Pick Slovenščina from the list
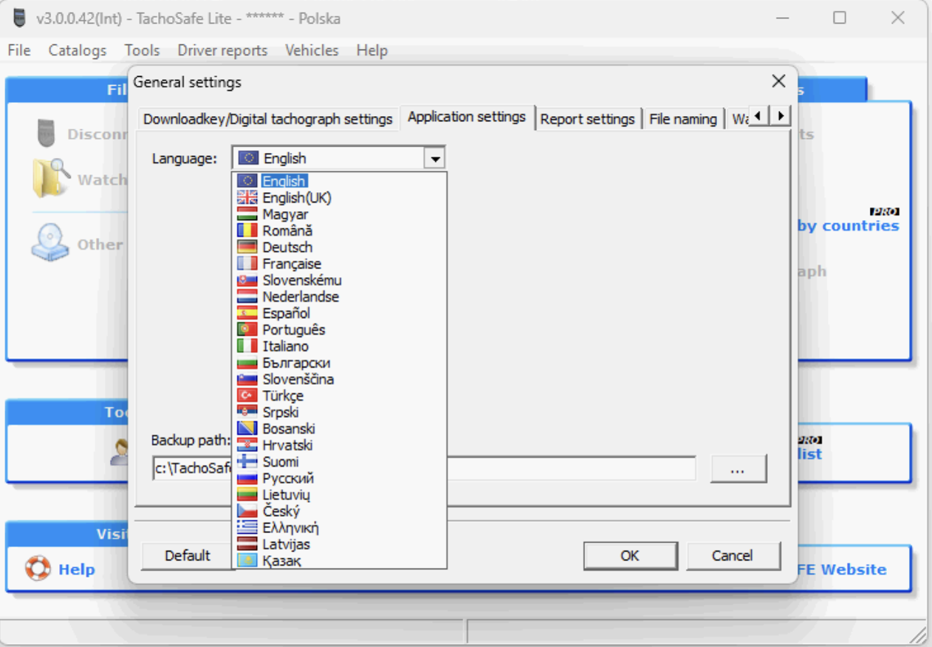The image size is (932, 647). tap(339, 379)
